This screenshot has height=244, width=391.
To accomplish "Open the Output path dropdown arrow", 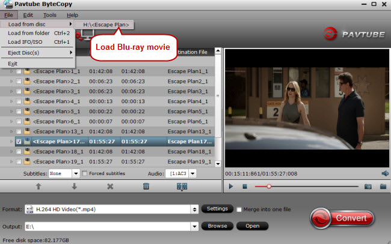I will click(x=194, y=227).
